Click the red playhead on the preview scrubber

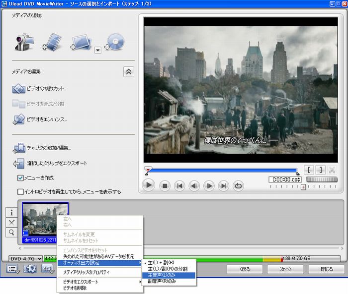point(148,169)
